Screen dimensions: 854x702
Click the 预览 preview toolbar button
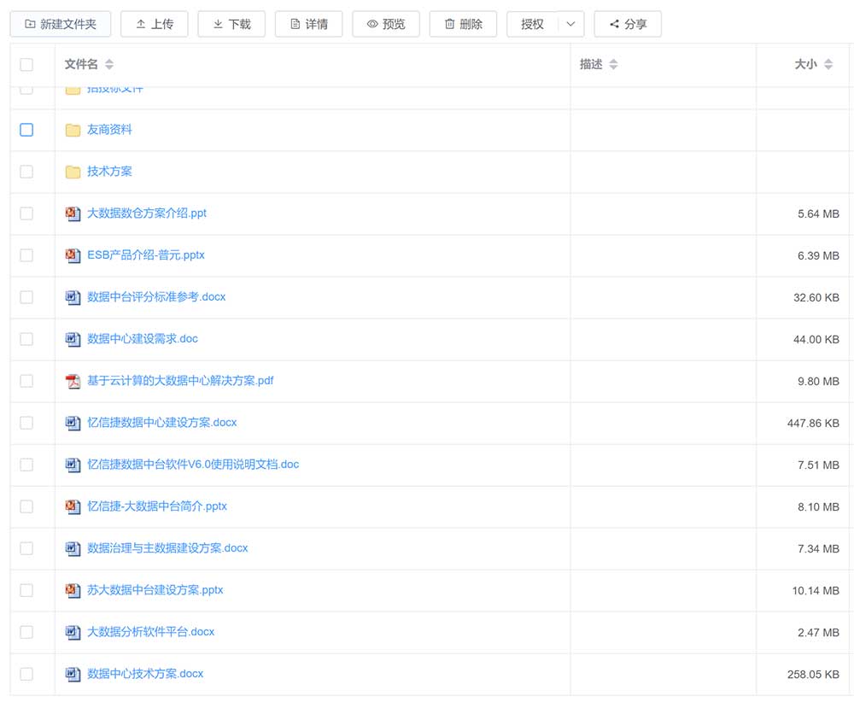point(386,25)
